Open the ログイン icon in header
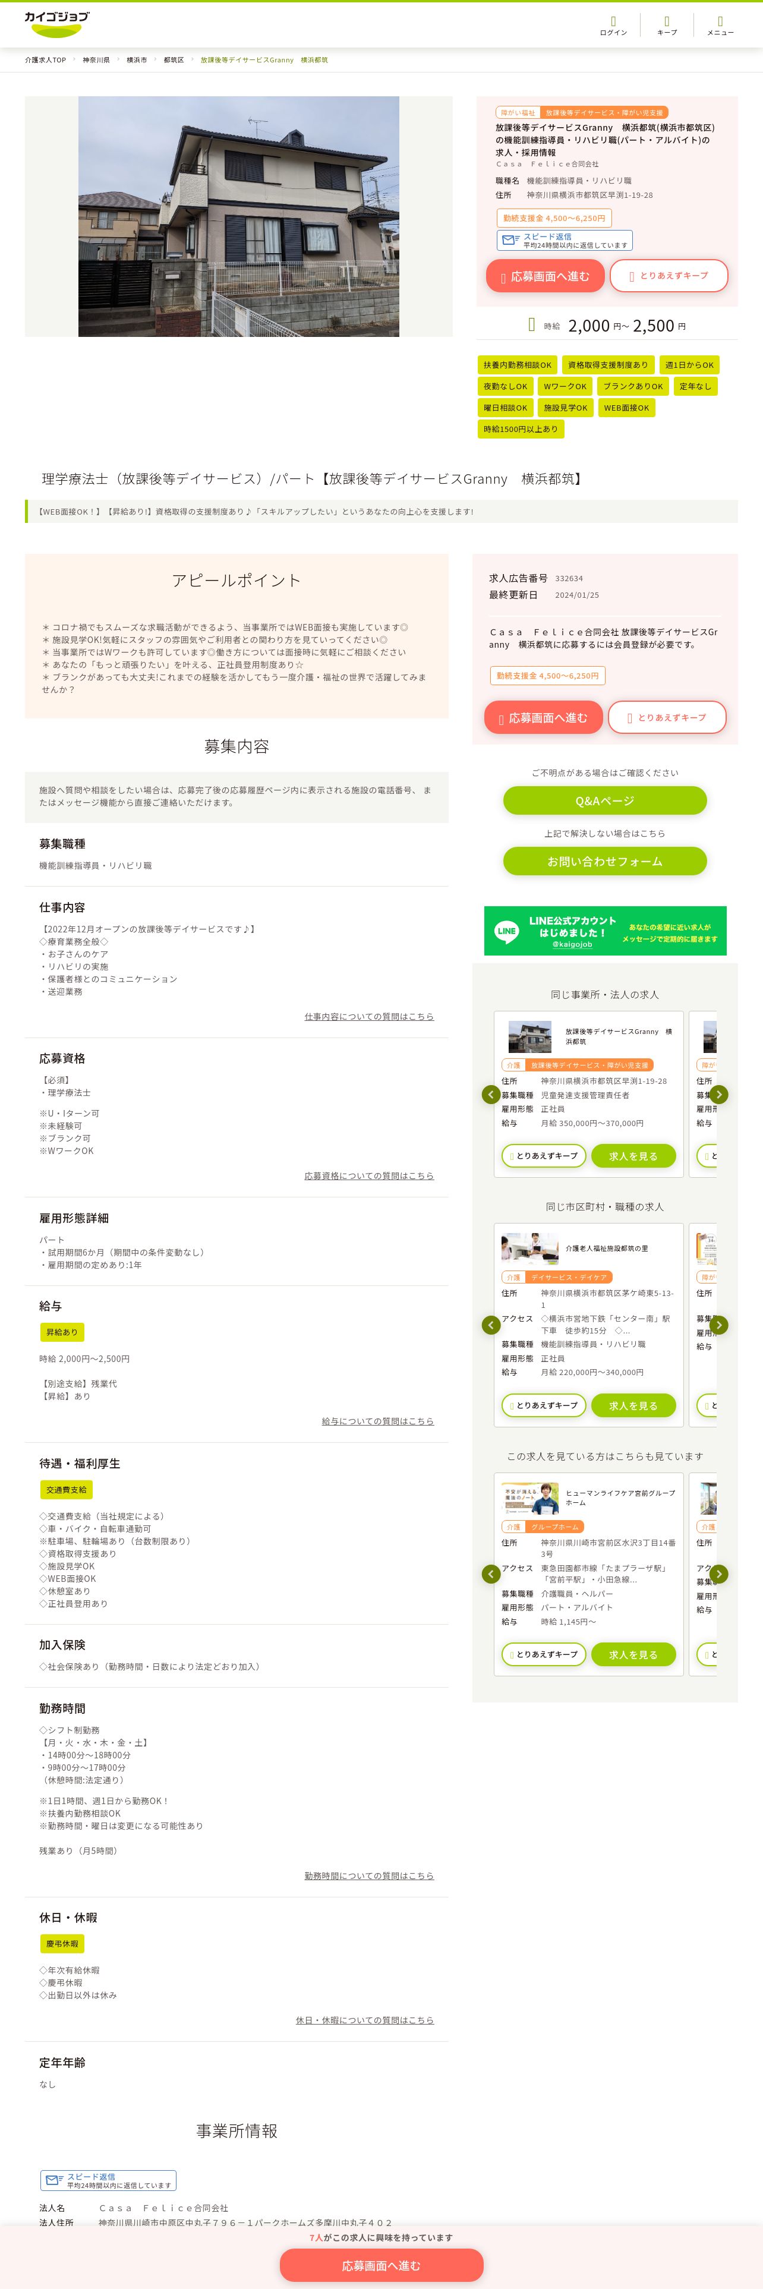This screenshot has height=2289, width=763. click(613, 26)
